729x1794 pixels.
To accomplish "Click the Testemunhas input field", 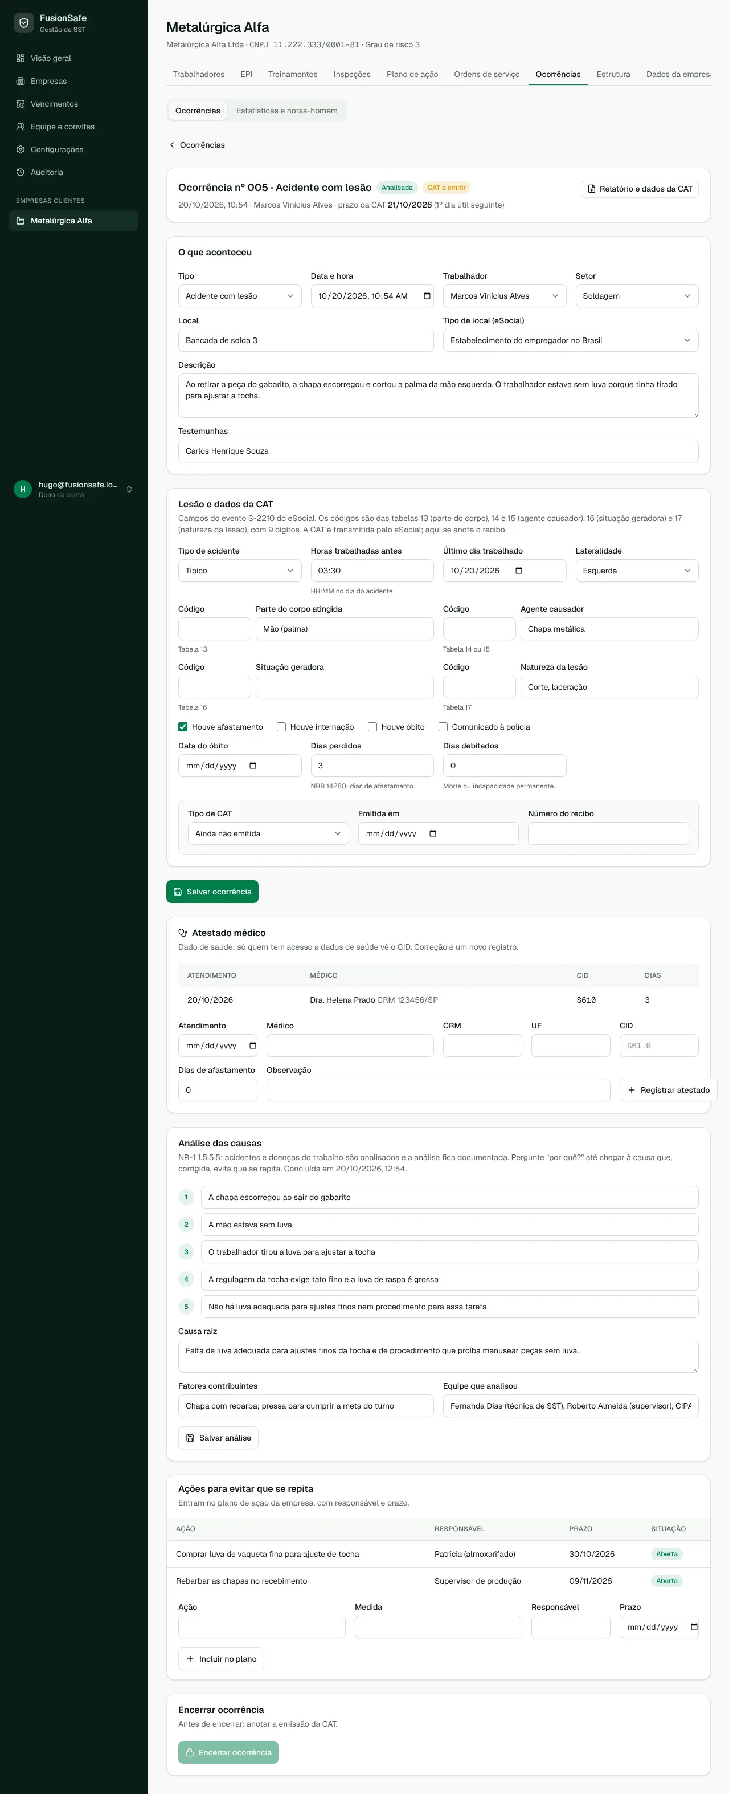I will 438,451.
